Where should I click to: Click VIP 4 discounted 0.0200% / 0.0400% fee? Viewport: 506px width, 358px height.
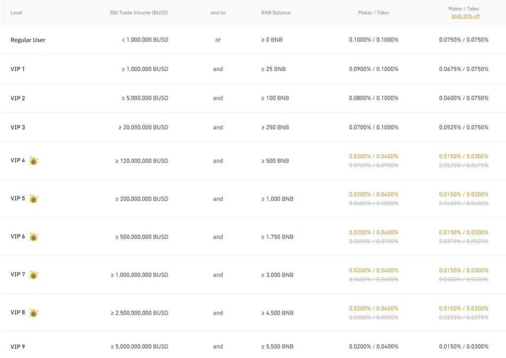tap(373, 156)
